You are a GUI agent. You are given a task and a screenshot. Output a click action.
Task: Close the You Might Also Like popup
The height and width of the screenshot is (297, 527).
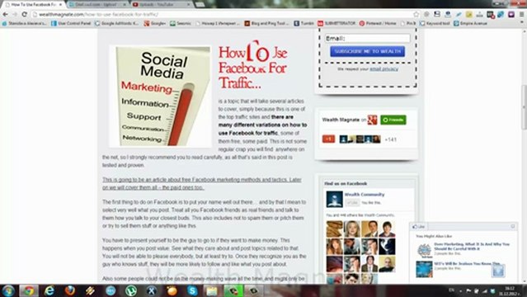point(513,226)
